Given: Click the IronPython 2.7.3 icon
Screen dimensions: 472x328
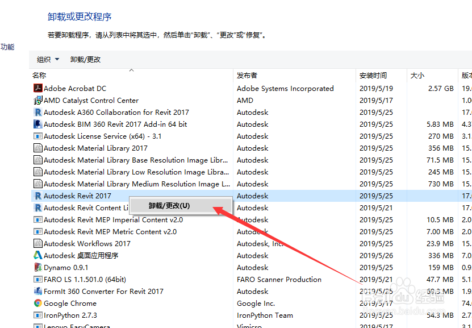Looking at the screenshot, I should pos(37,315).
